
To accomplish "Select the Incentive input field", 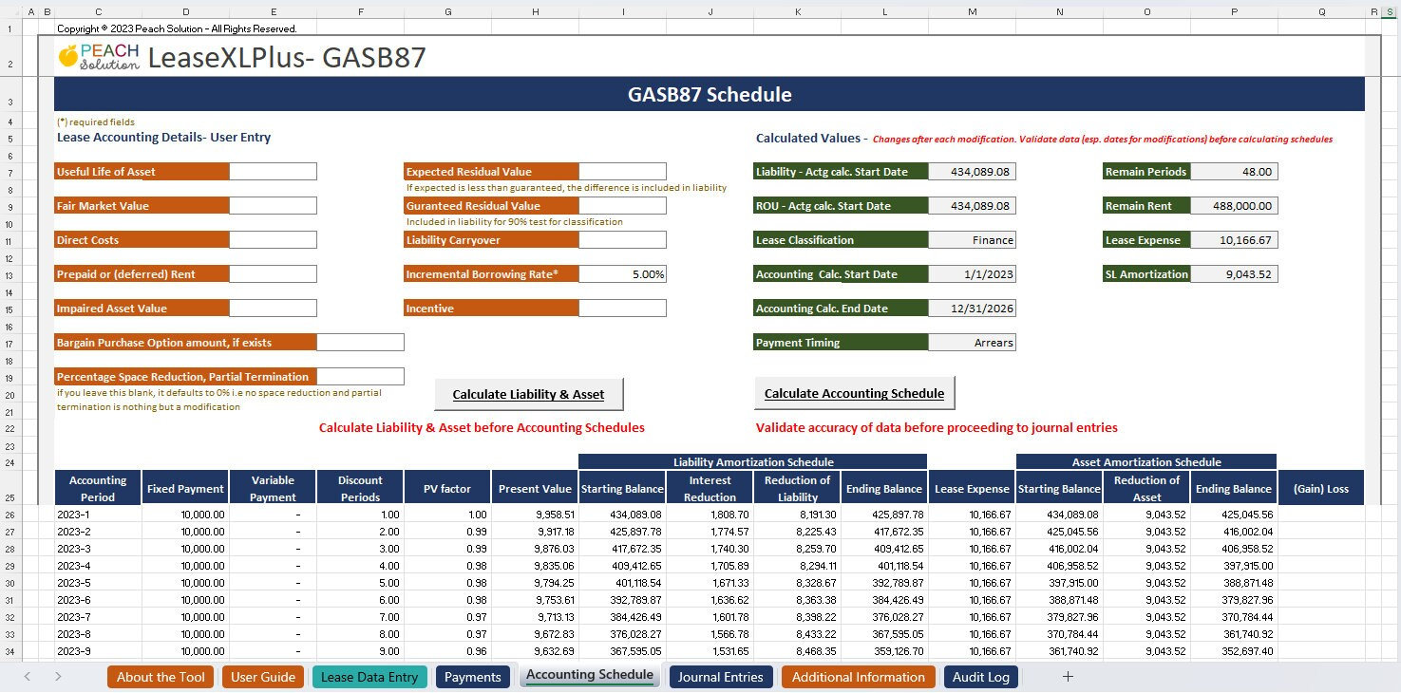I will click(x=622, y=309).
